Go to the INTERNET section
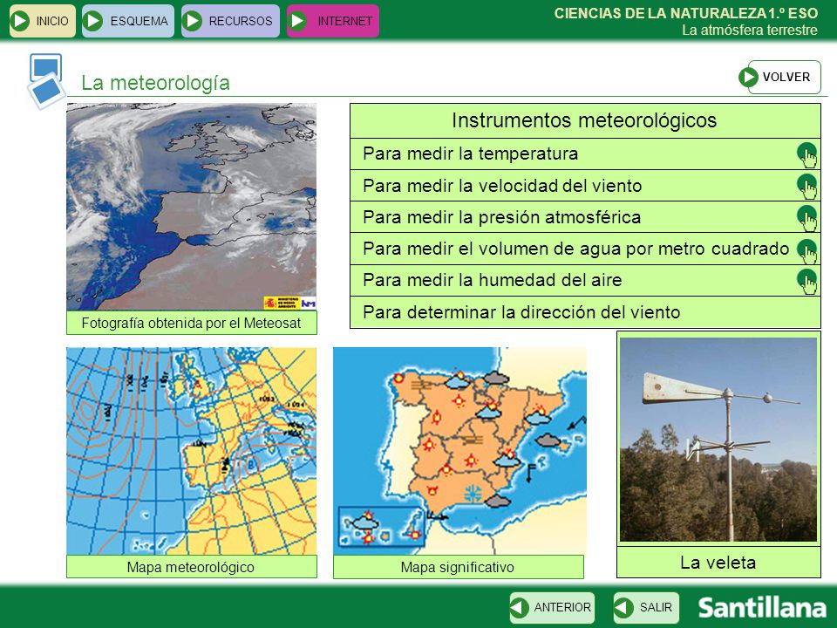837x628 pixels. coord(332,21)
